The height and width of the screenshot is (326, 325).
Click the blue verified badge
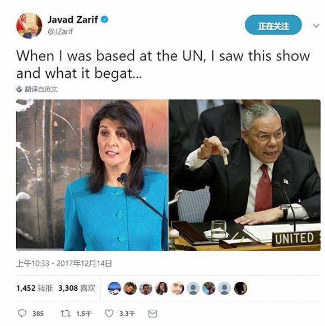point(104,20)
